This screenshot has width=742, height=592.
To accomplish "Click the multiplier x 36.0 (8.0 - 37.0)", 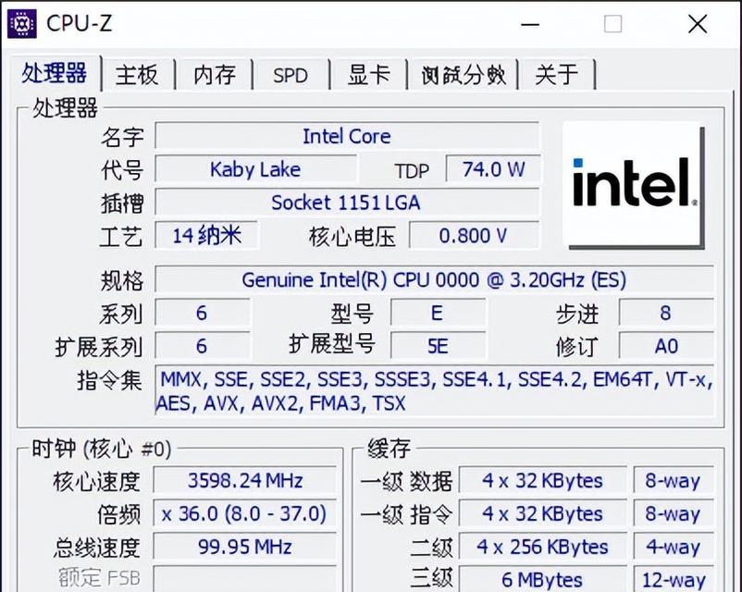I will point(245,514).
